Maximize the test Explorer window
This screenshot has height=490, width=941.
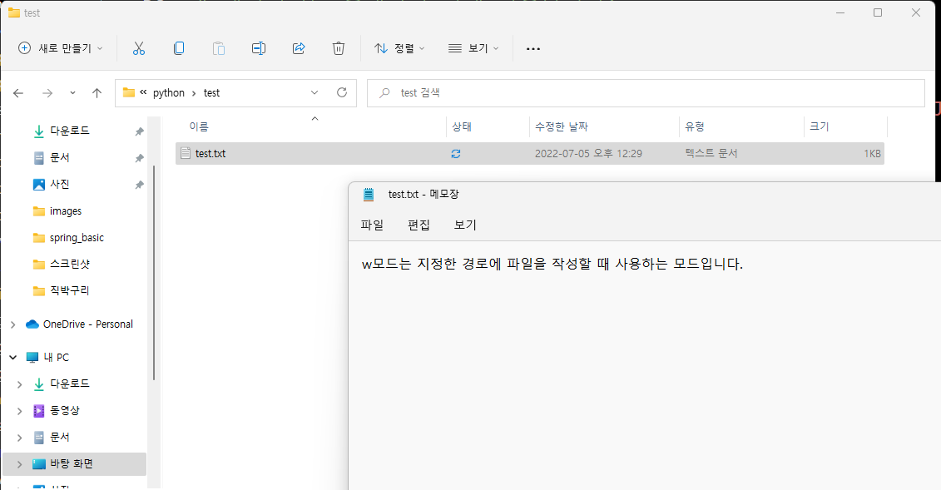(x=878, y=12)
